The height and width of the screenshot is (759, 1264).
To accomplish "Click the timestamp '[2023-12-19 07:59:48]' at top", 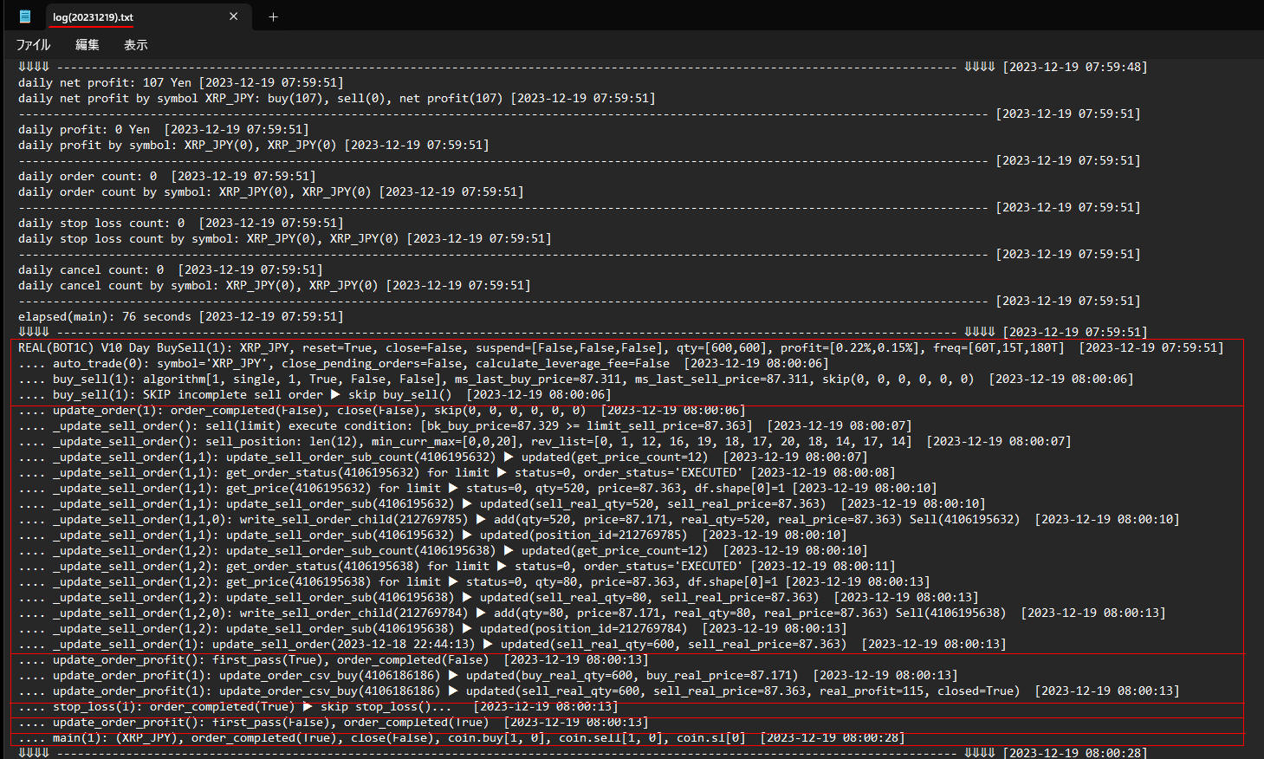I will [x=1075, y=67].
